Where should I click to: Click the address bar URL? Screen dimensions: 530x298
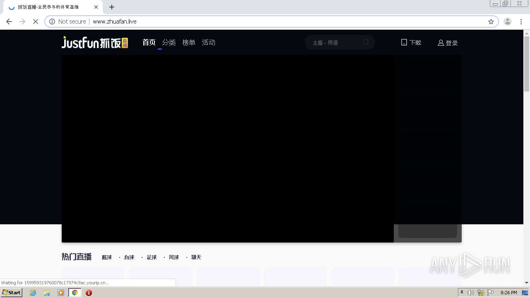(115, 22)
